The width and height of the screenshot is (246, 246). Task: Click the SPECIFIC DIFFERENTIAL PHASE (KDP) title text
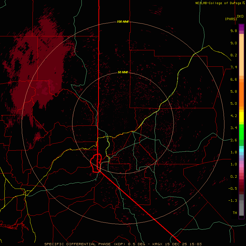tap(86, 244)
